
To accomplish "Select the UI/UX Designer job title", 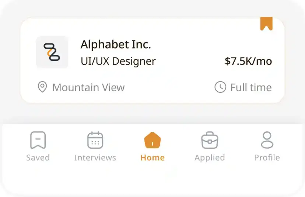I will (x=118, y=61).
